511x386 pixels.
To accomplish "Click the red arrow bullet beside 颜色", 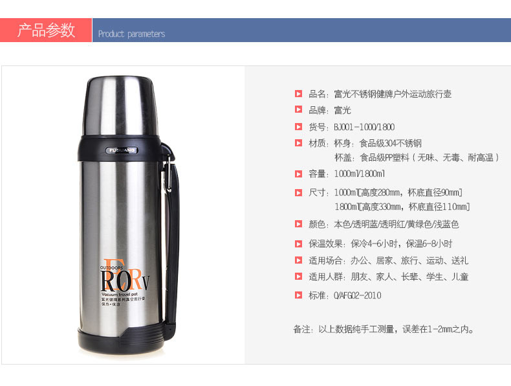I will (298, 224).
